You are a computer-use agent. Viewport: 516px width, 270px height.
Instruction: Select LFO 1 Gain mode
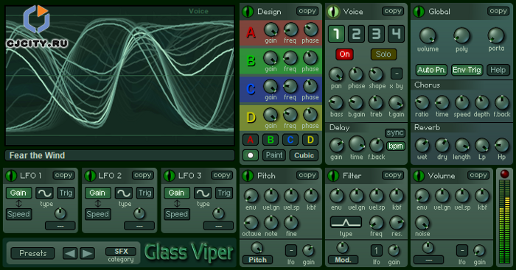click(18, 193)
